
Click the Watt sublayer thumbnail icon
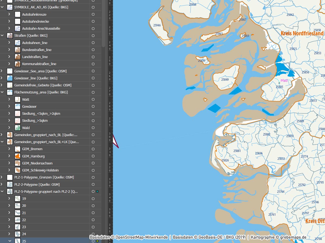pos(18,99)
